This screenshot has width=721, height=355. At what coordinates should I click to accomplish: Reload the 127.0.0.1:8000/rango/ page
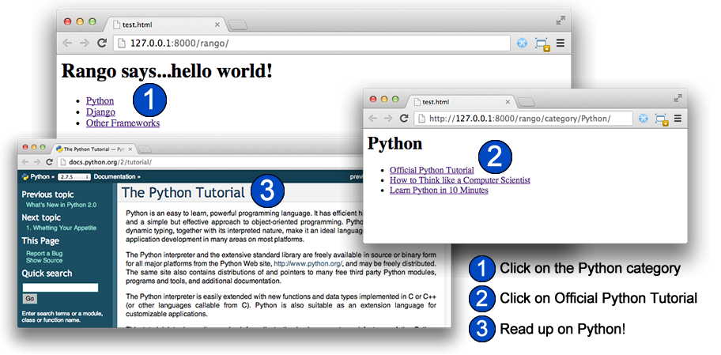(102, 43)
